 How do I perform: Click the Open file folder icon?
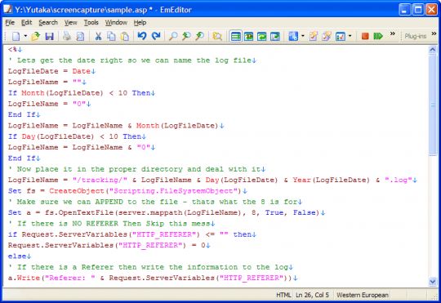point(35,36)
